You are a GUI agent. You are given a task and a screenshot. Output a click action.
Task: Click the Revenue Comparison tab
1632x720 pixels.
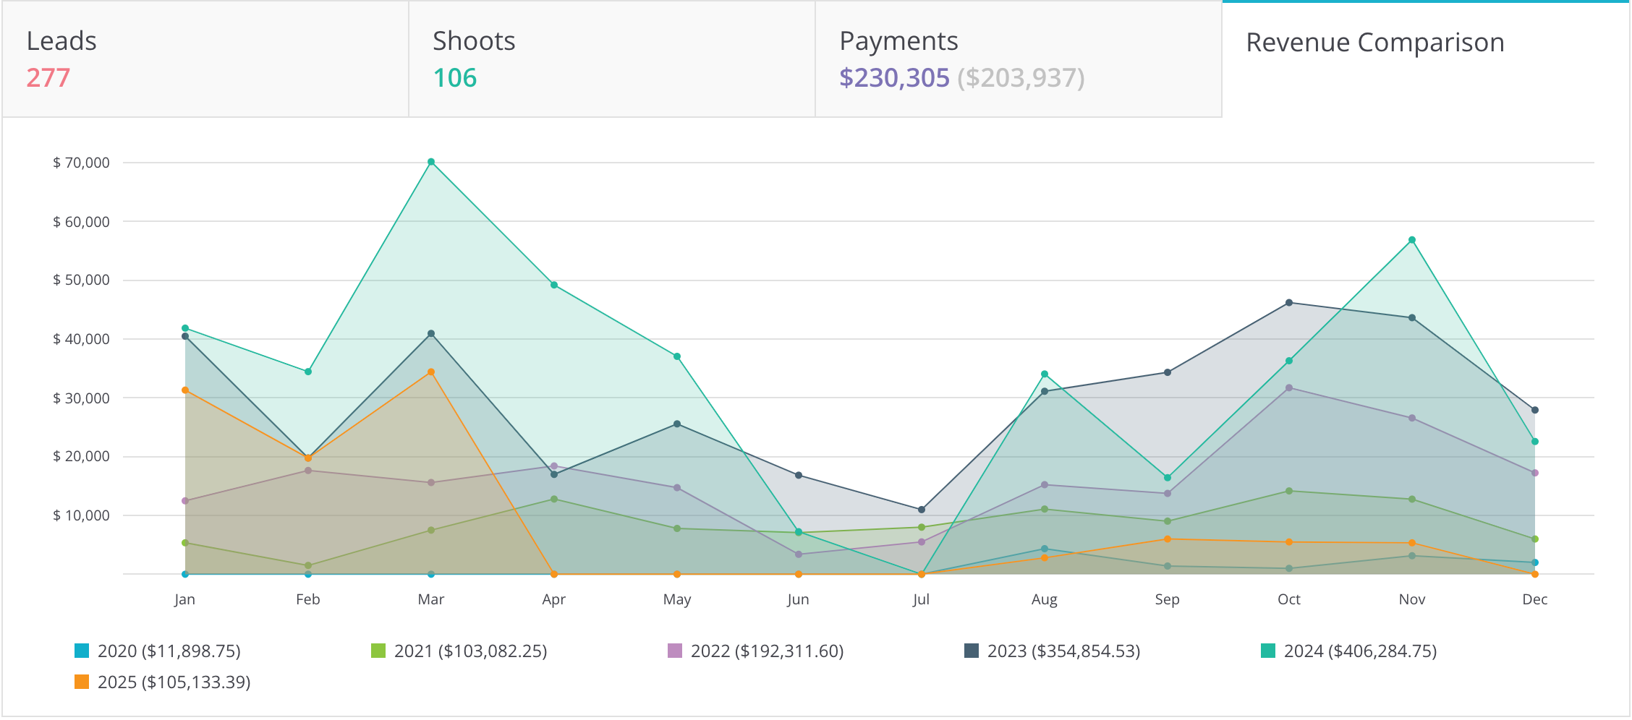pyautogui.click(x=1425, y=59)
